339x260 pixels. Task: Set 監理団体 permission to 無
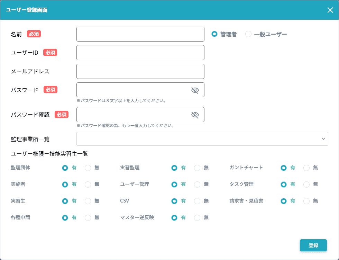[88, 168]
